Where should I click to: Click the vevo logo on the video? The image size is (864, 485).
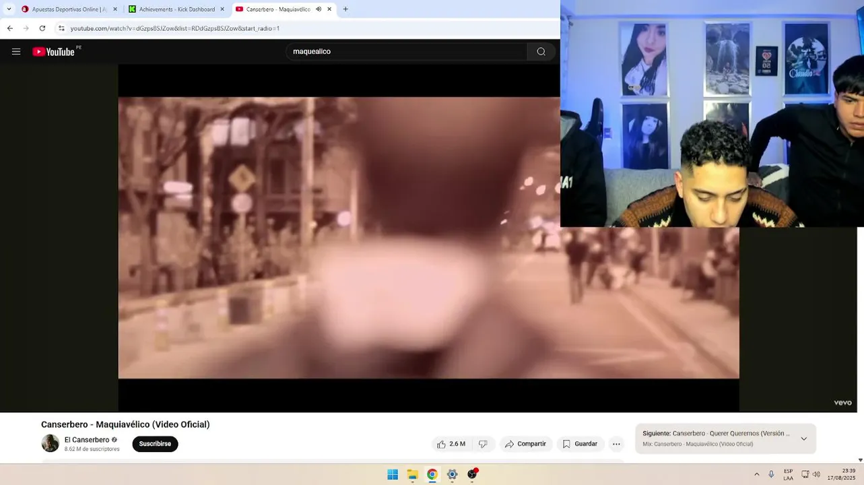pyautogui.click(x=843, y=403)
